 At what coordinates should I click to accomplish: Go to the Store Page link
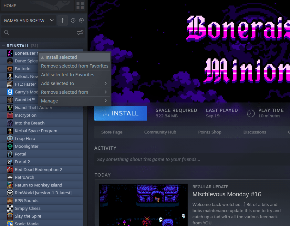(112, 132)
